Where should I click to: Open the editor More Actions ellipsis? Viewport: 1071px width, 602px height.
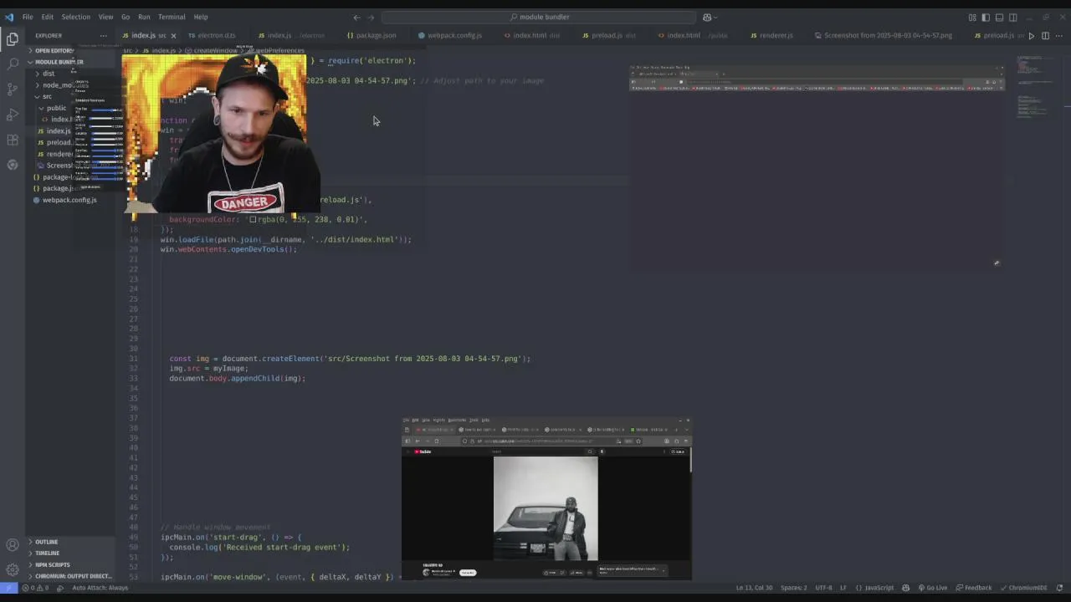(1058, 35)
